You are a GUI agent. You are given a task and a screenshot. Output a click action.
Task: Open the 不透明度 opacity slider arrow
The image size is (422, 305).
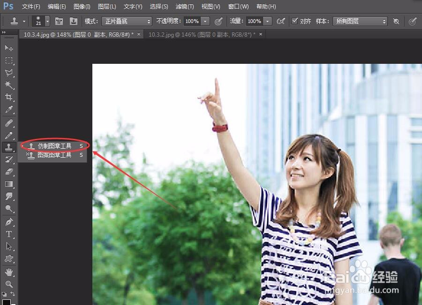(205, 21)
